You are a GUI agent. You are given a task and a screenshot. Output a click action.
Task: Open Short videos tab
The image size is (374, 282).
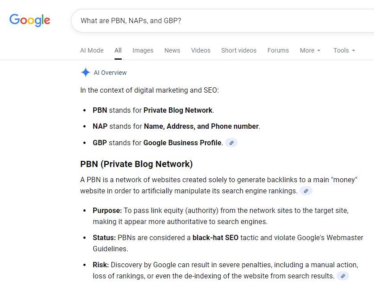coord(239,50)
